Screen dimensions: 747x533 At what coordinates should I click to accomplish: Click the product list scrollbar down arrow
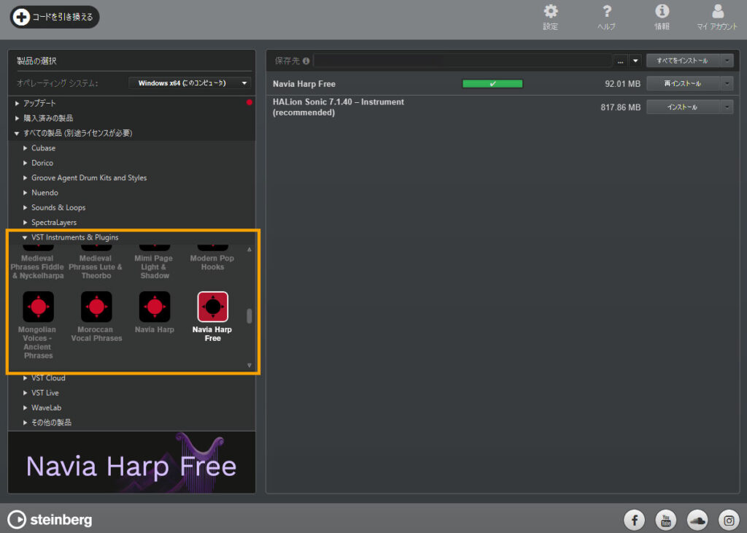[249, 365]
